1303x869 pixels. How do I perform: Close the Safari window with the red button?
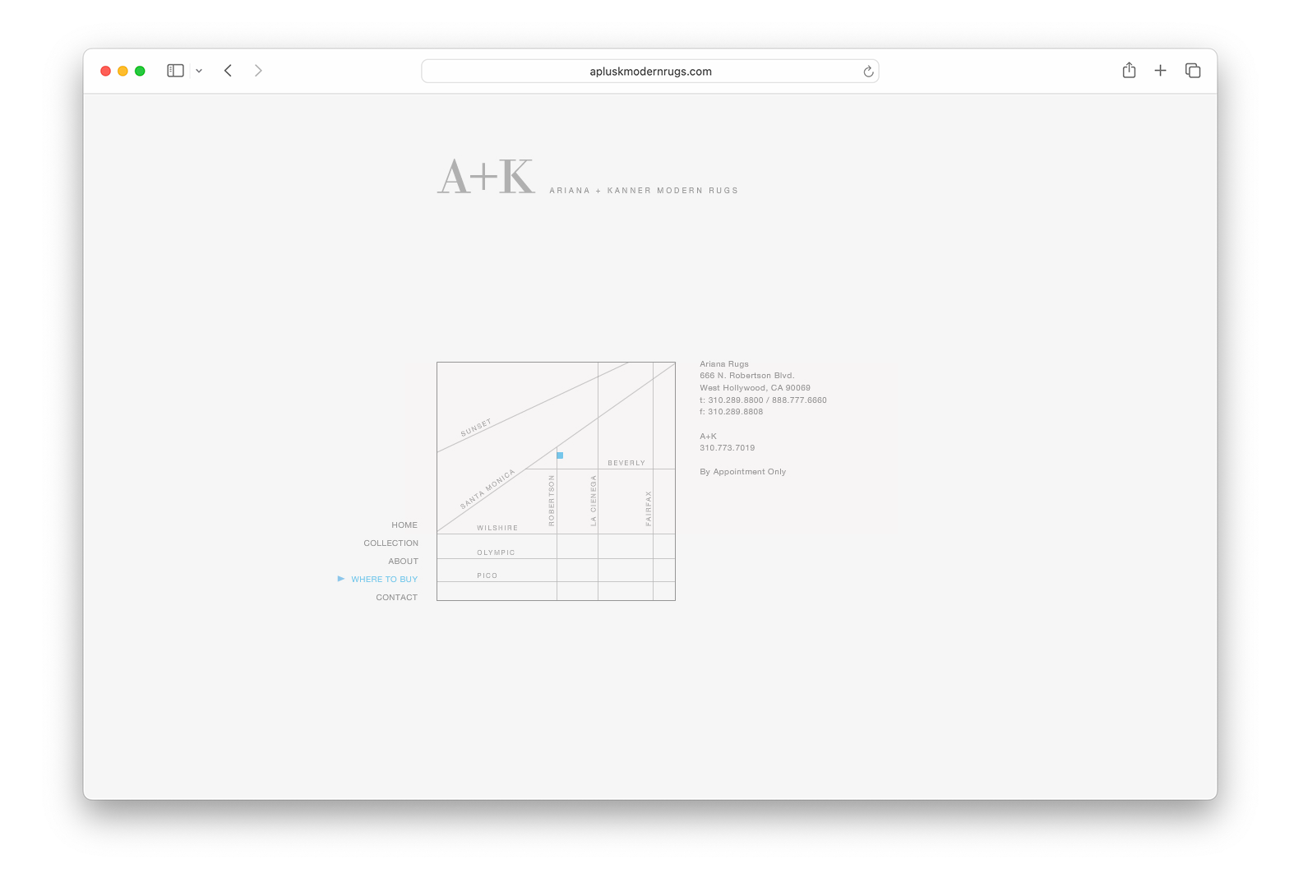click(105, 71)
